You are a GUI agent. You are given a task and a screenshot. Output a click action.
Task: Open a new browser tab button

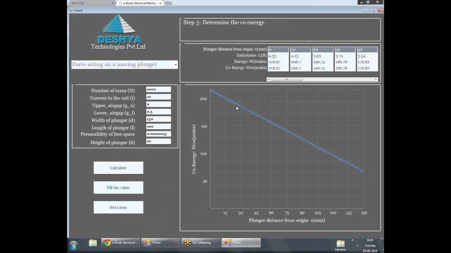[168, 3]
